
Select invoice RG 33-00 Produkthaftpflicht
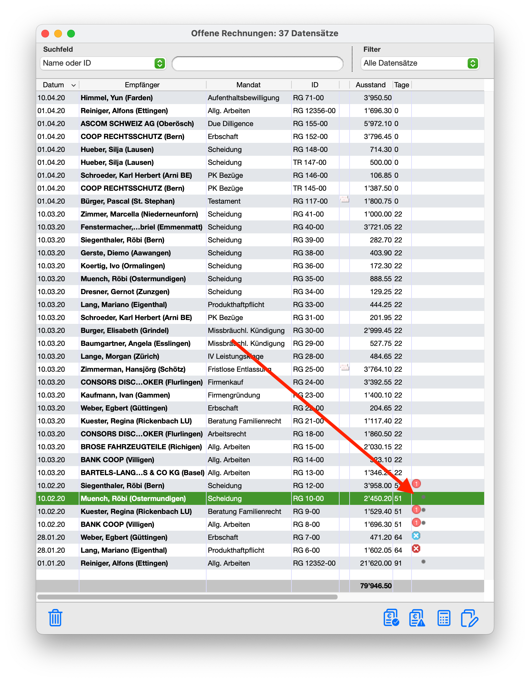(x=260, y=304)
